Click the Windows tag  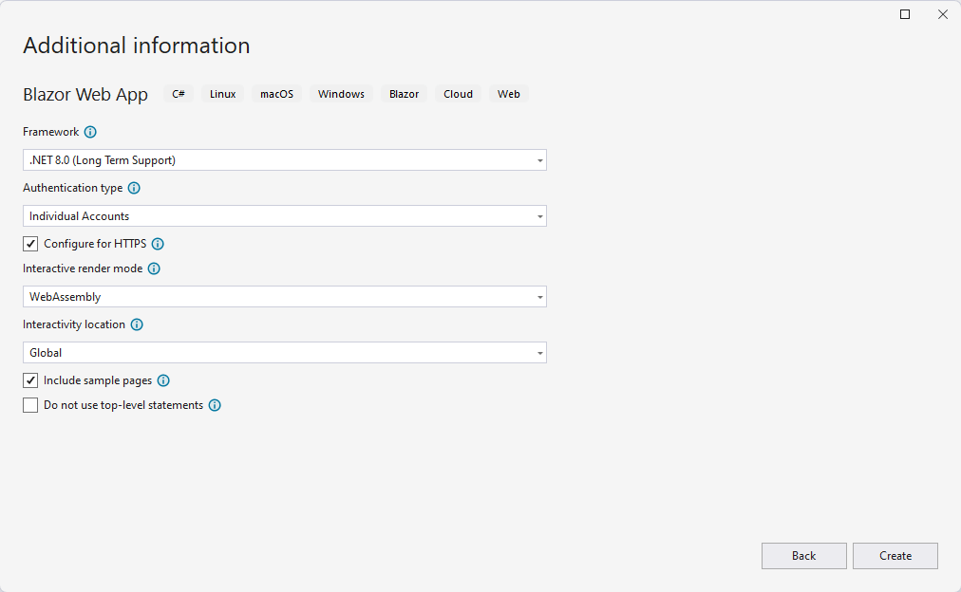click(x=341, y=94)
